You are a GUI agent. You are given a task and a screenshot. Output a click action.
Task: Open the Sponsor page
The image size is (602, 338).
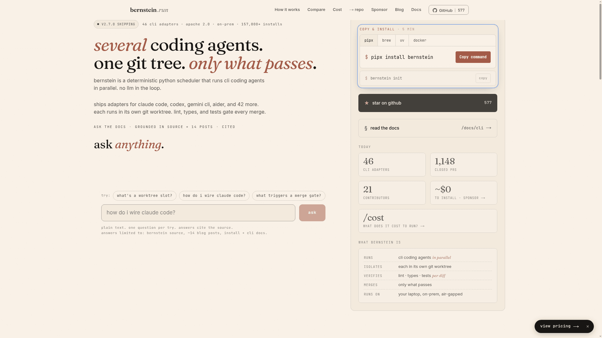pos(379,10)
